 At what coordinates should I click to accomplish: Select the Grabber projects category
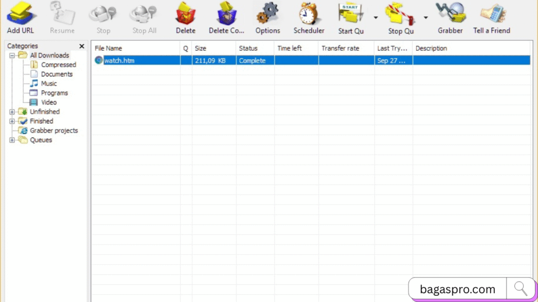click(x=54, y=131)
